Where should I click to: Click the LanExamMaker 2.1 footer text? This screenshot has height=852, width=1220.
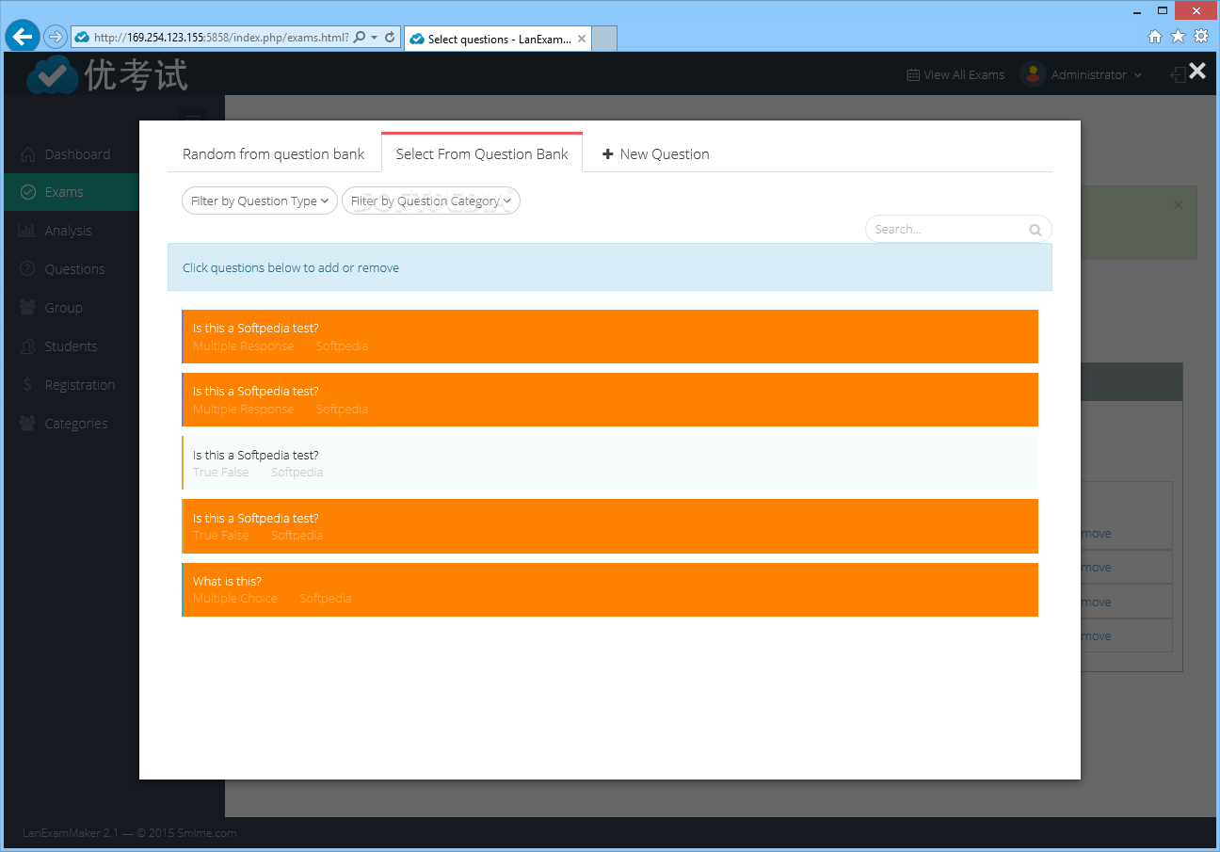pos(129,833)
